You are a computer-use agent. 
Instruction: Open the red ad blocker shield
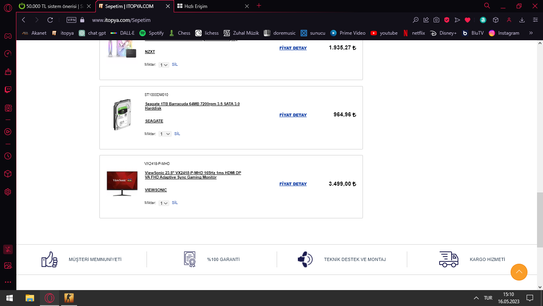pyautogui.click(x=447, y=20)
